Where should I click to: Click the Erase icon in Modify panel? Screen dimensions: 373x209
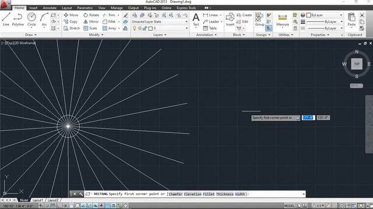click(x=125, y=15)
